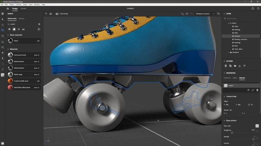
Task: Select the basic Metal material
Action: 24,41
